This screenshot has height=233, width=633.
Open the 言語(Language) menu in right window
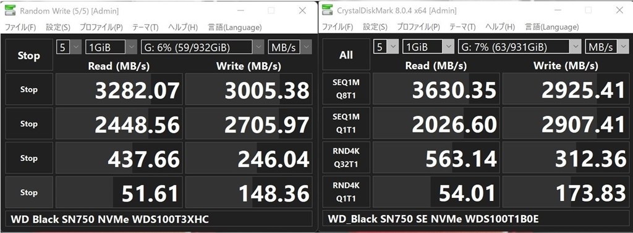(552, 27)
